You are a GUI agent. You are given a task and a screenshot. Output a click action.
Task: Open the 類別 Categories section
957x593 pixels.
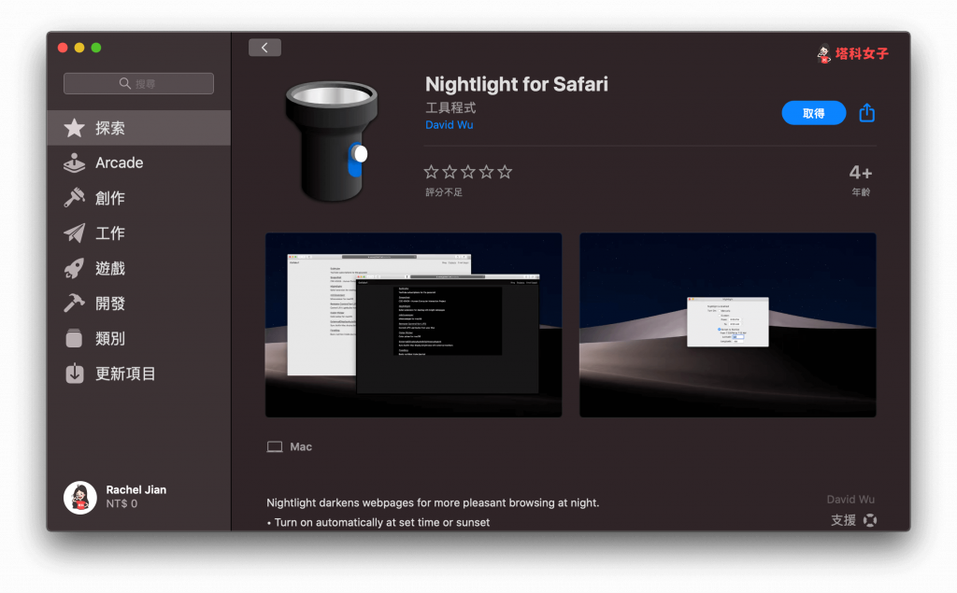pyautogui.click(x=138, y=339)
